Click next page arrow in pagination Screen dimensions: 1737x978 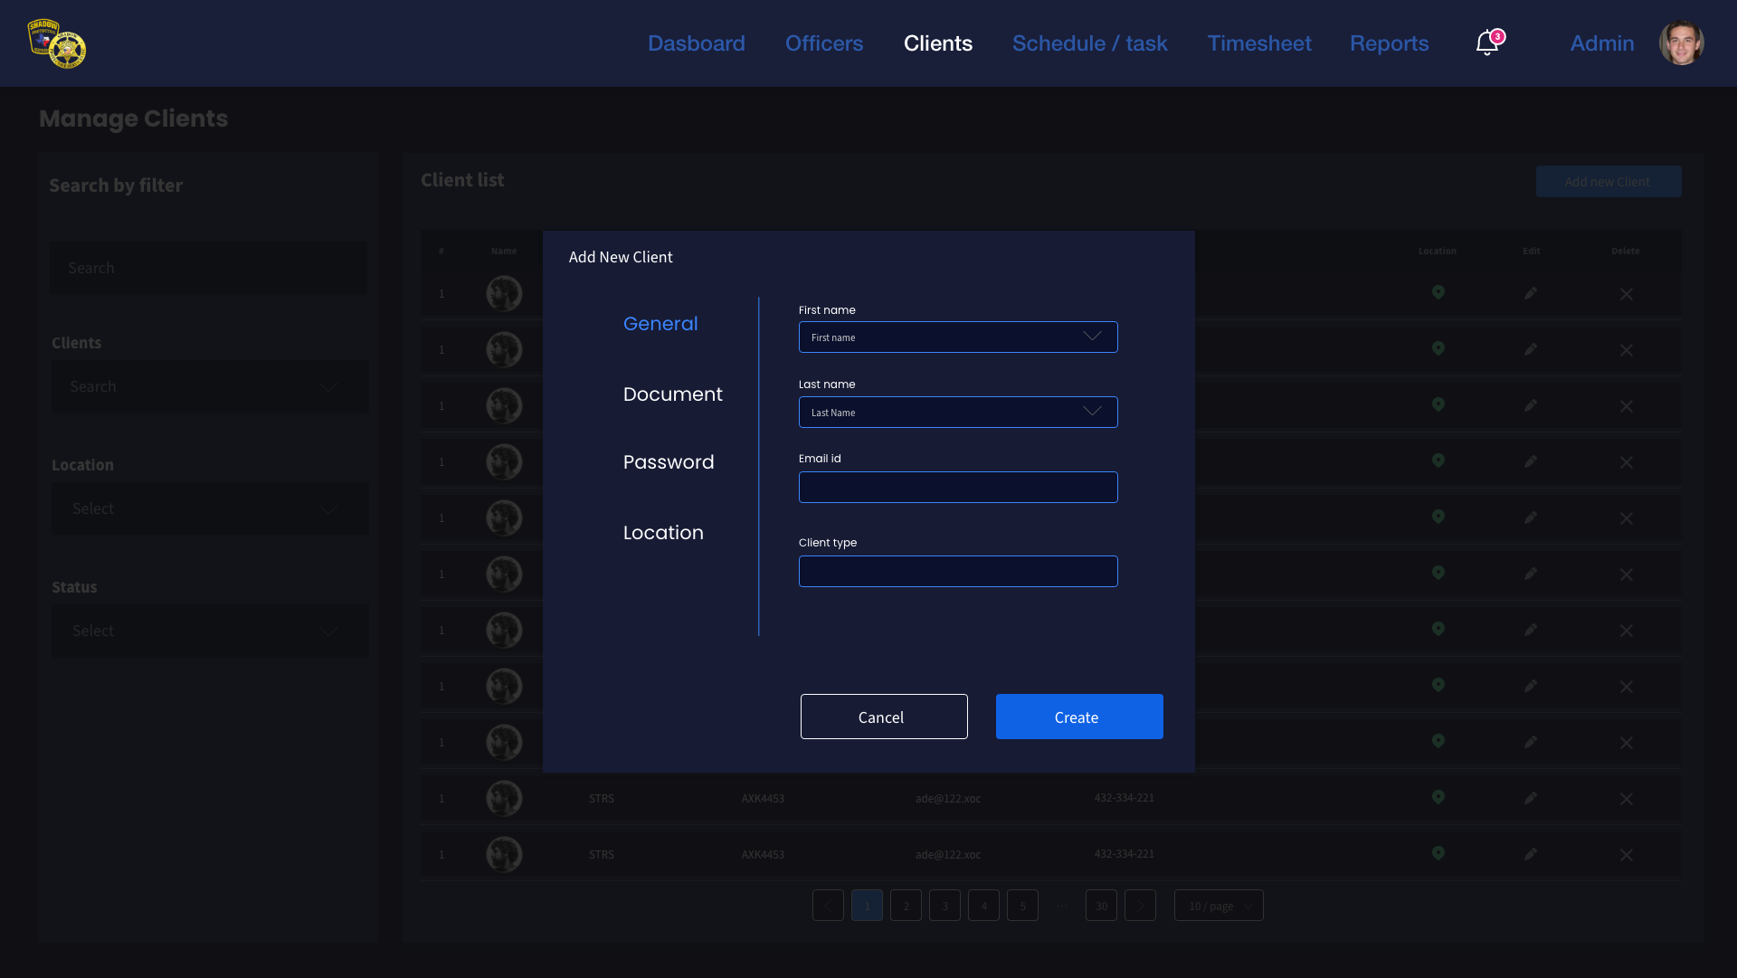pos(1140,906)
